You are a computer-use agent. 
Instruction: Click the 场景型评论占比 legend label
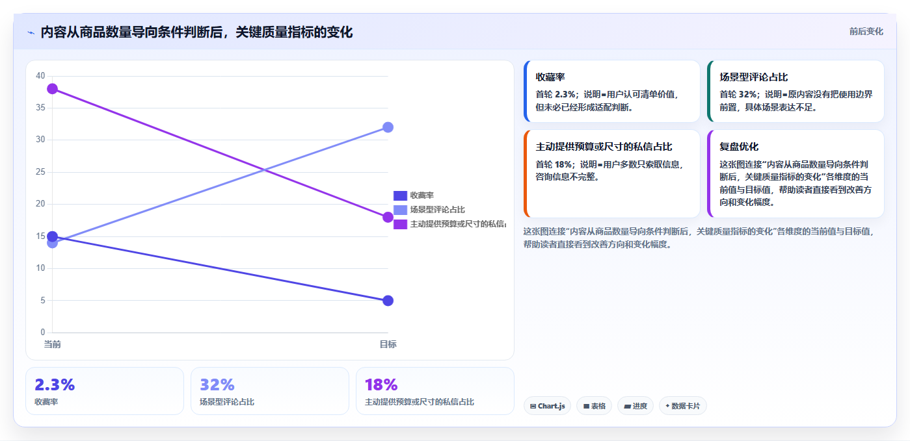pos(437,210)
